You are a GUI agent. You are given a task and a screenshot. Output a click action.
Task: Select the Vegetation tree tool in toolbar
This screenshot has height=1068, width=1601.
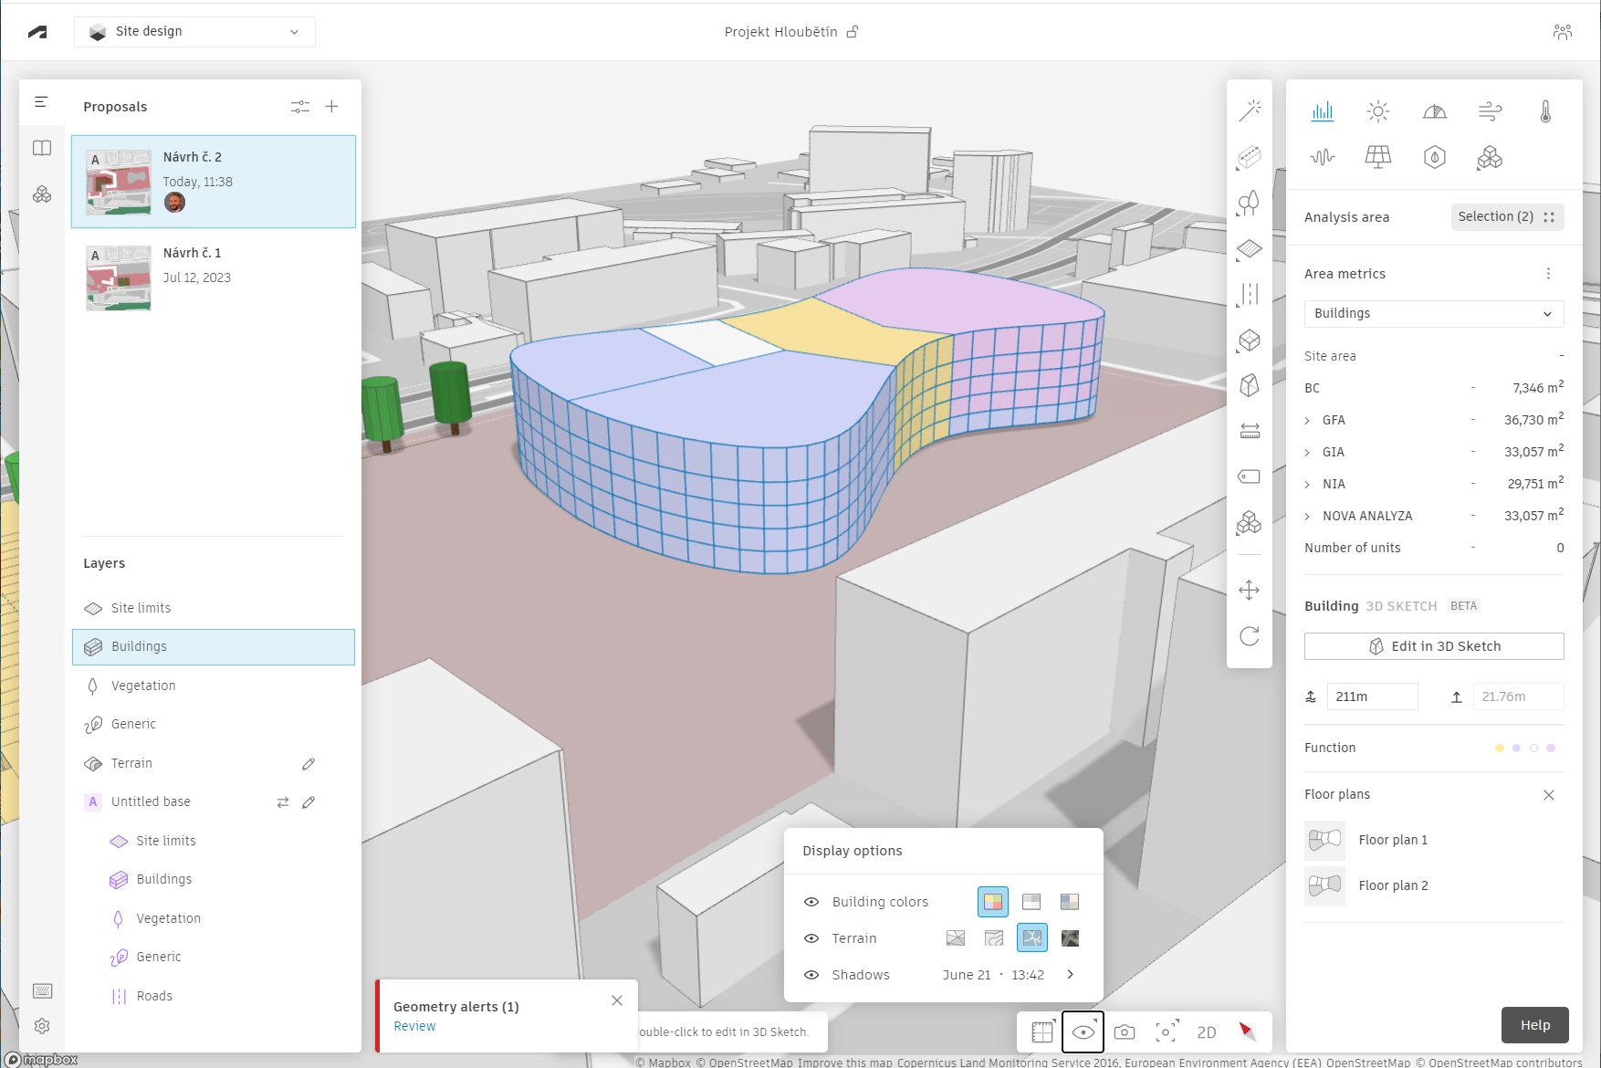click(x=1249, y=203)
